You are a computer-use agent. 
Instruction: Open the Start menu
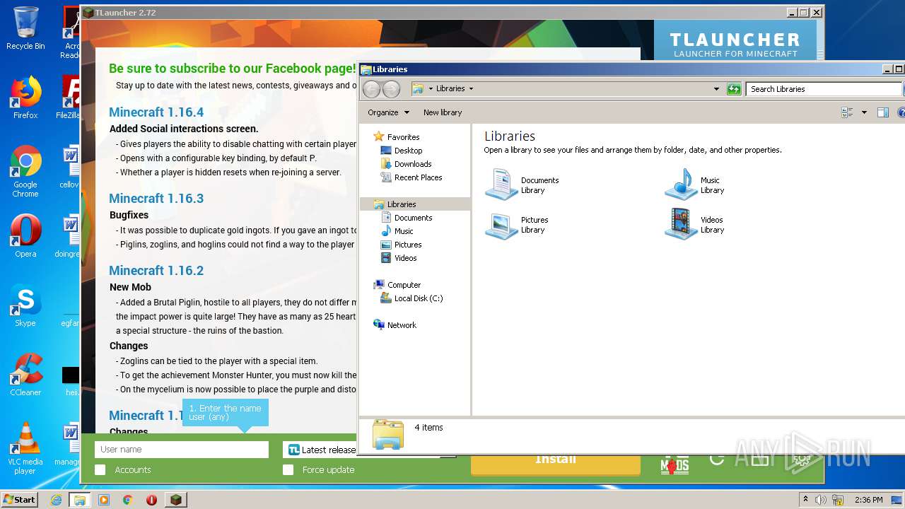(x=19, y=499)
